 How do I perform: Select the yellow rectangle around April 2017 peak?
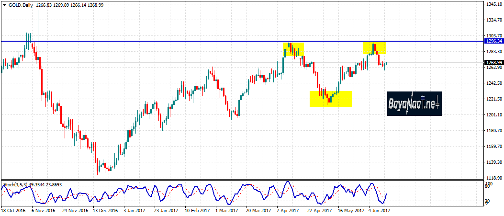point(293,49)
